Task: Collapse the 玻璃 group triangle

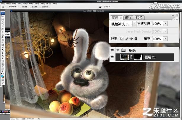Action: (118, 50)
